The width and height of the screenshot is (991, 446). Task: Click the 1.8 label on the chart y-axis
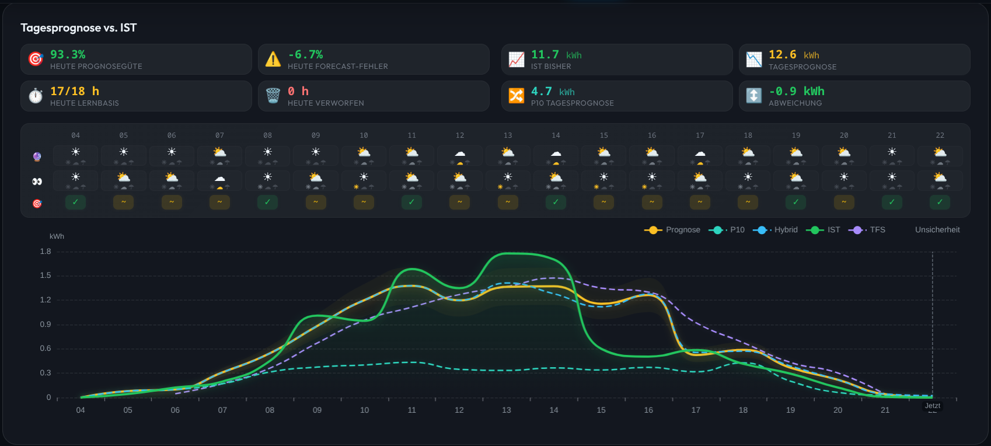pyautogui.click(x=46, y=252)
